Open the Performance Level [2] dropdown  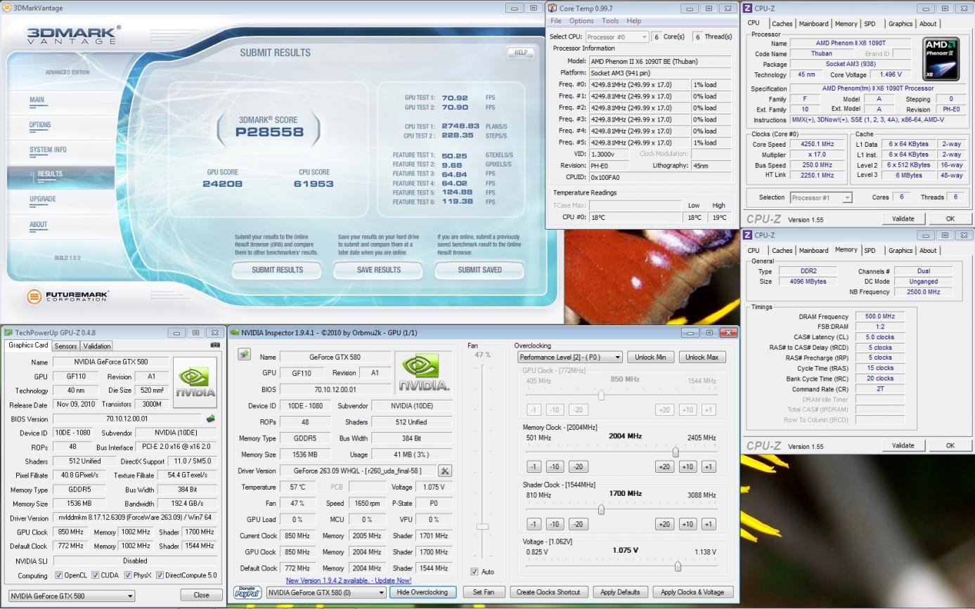click(x=570, y=357)
